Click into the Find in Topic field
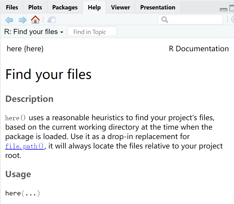 (92, 32)
